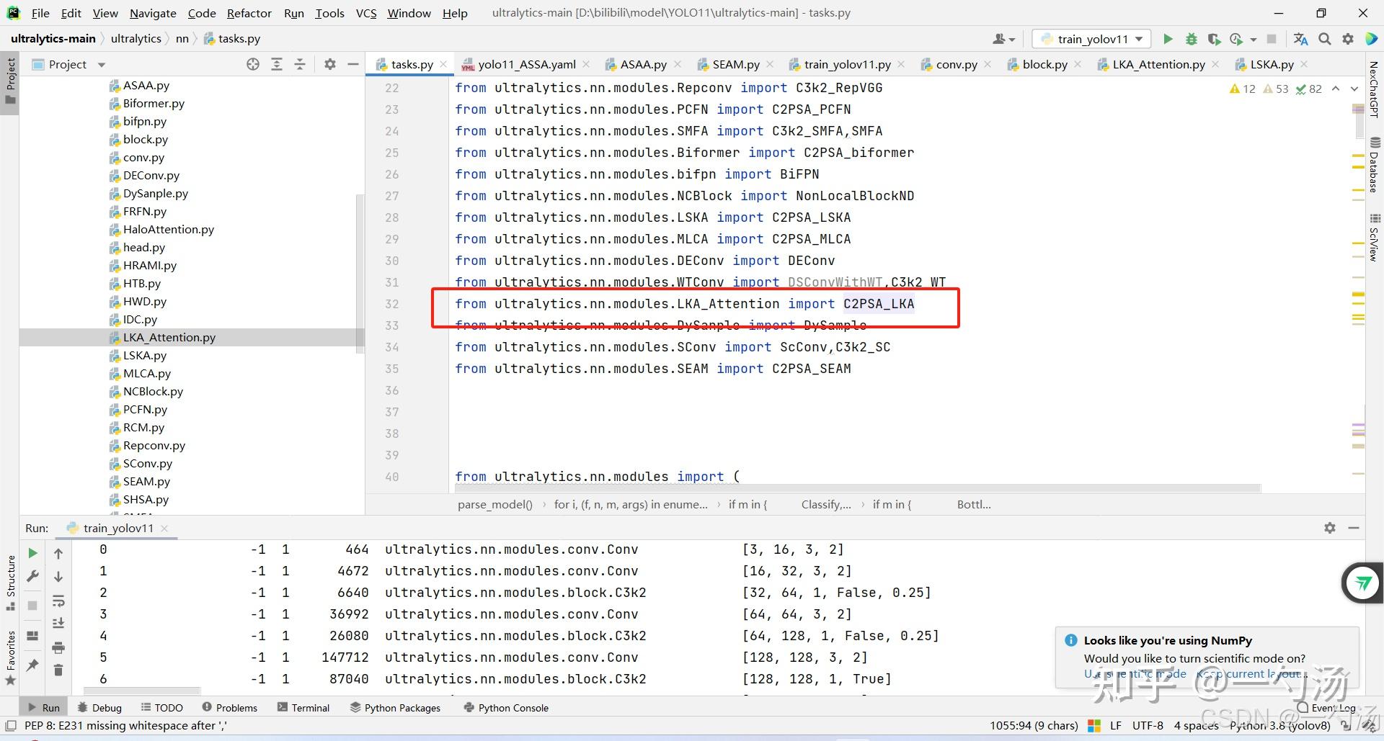This screenshot has height=741, width=1384.
Task: Open IDE settings gear in main toolbar
Action: coord(1348,39)
